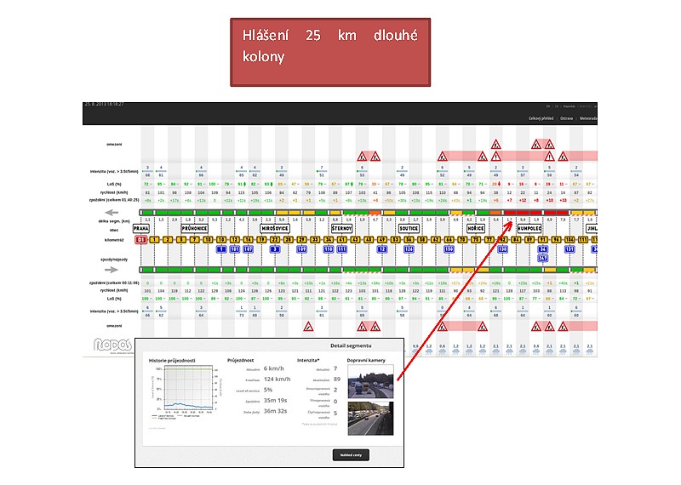Open the Celkový přehled tab

click(541, 118)
